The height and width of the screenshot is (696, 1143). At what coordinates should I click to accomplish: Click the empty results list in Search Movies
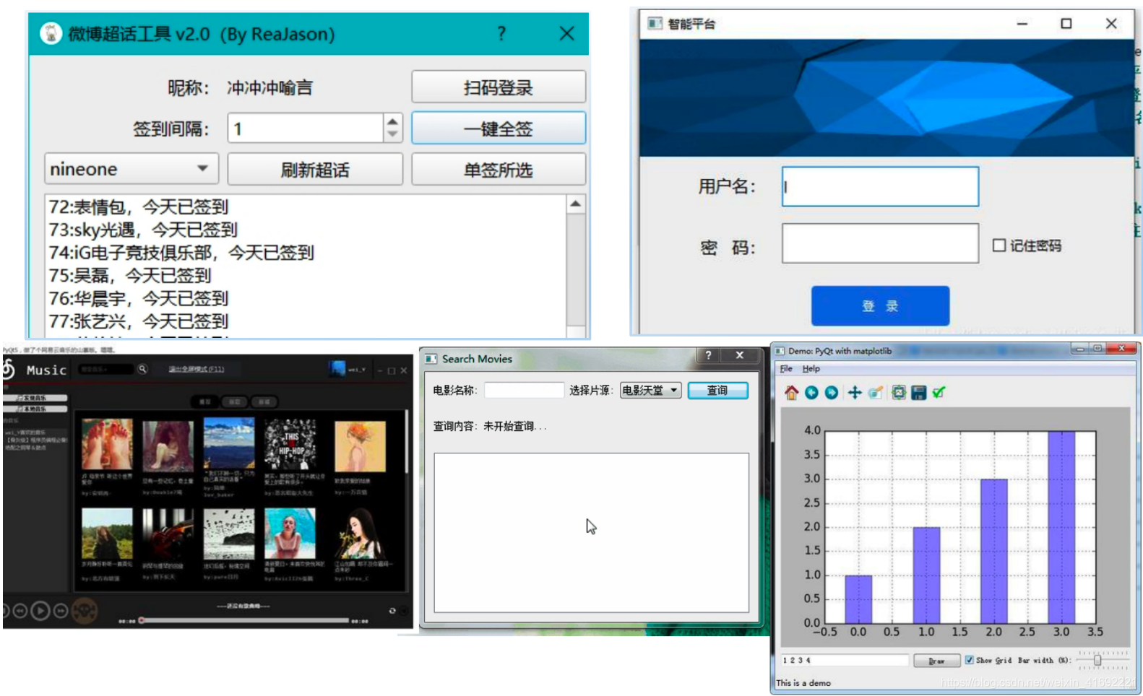pos(591,533)
